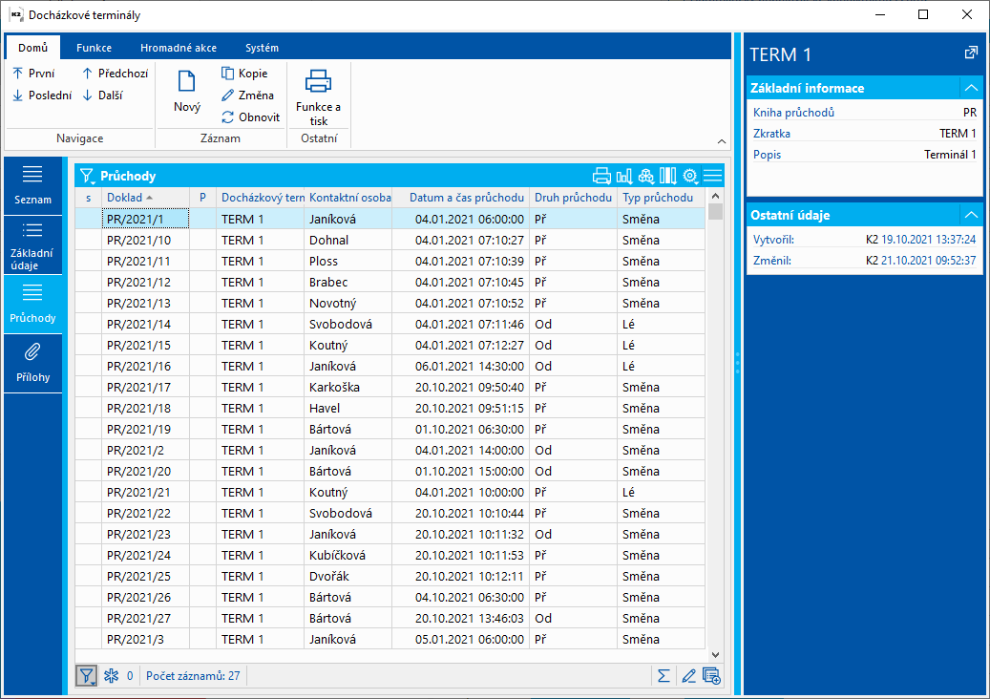Collapse the Ostatní údaje section

tap(970, 215)
